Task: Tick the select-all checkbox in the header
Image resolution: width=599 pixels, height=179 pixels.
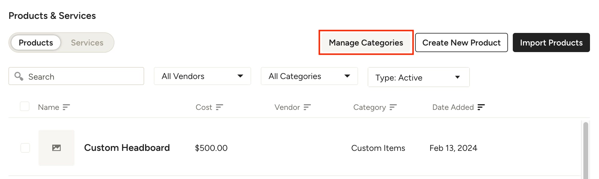Action: click(25, 107)
